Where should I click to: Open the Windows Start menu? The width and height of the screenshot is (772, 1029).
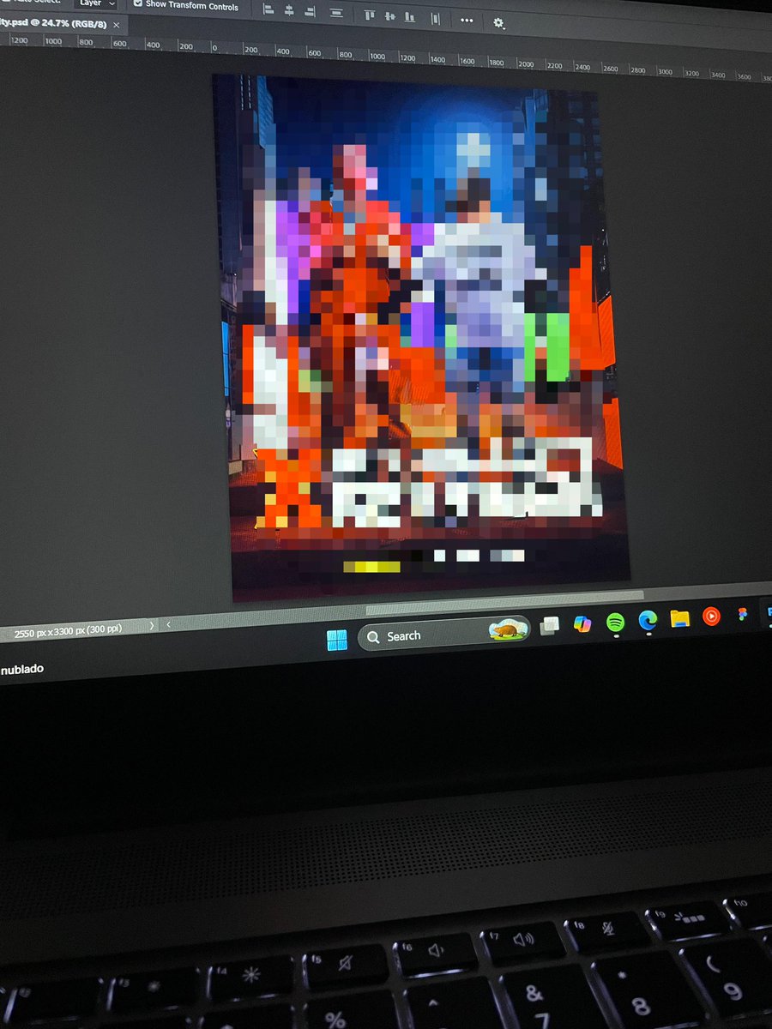pyautogui.click(x=337, y=640)
